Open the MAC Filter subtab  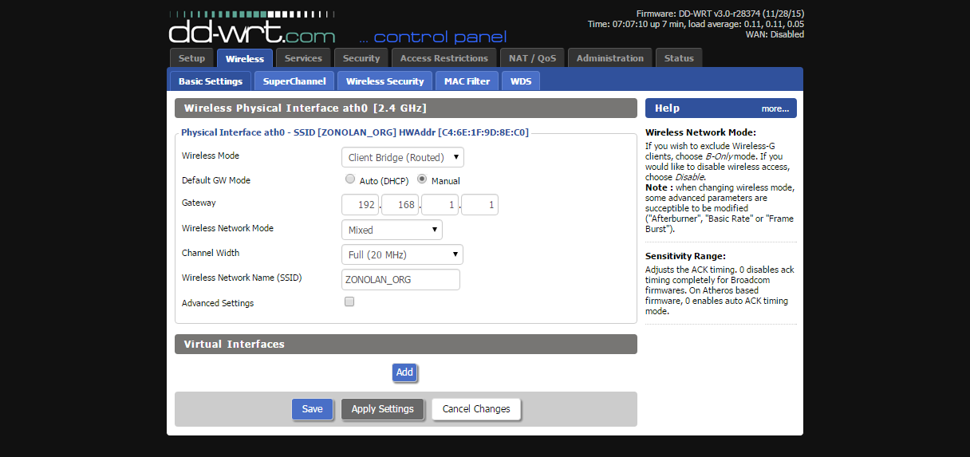[467, 81]
